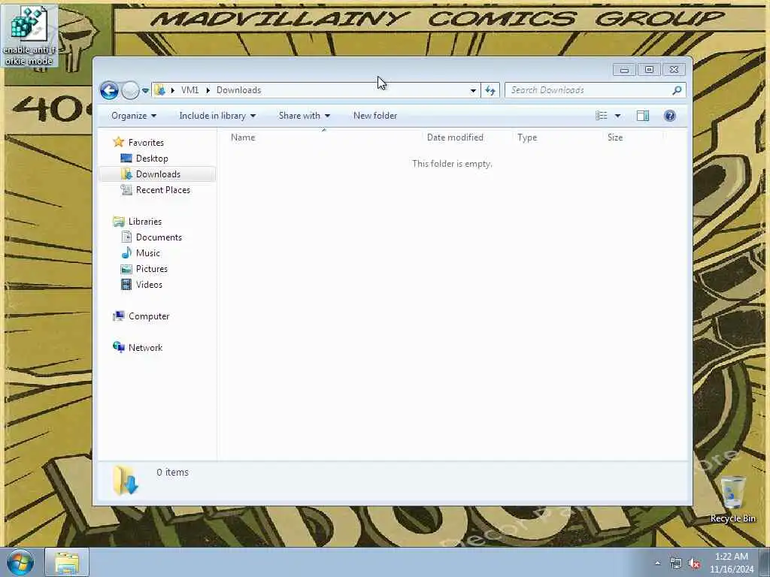Open the Share with menu

click(x=304, y=116)
